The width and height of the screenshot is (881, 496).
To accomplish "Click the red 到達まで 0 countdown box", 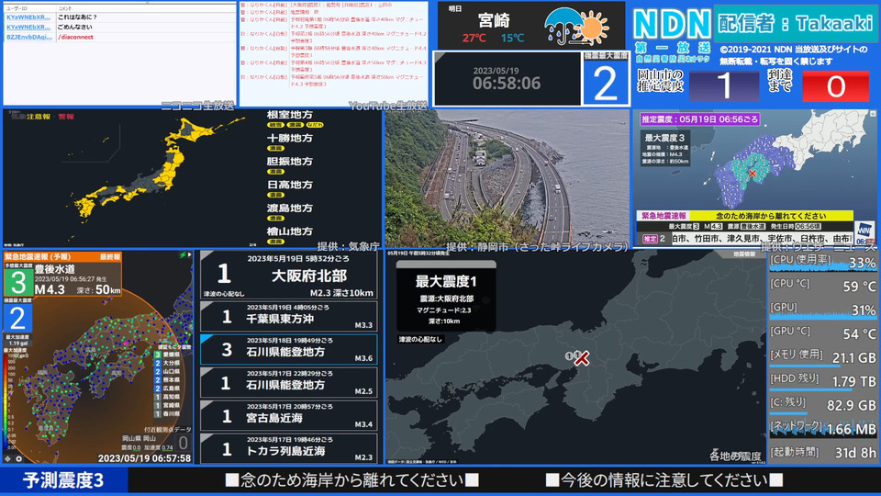I will (835, 86).
